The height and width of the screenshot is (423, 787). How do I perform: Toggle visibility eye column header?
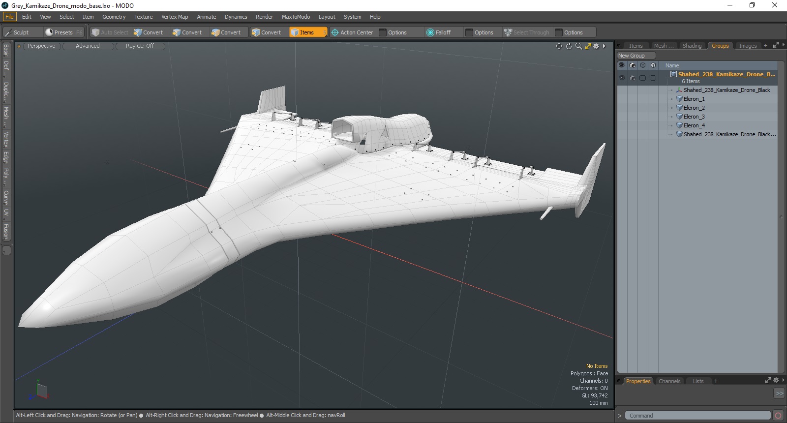(x=622, y=65)
